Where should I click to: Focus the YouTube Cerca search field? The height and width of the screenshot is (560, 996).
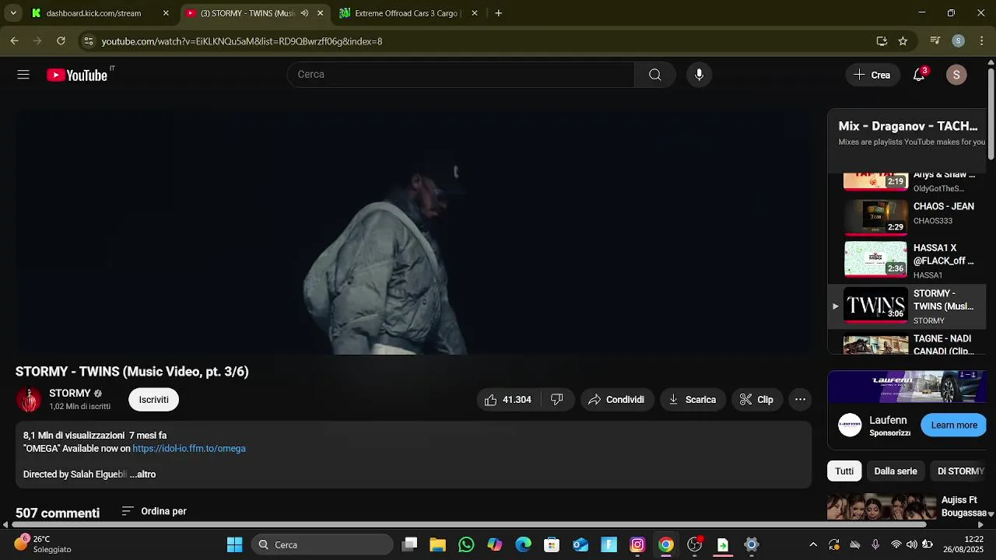pos(461,75)
